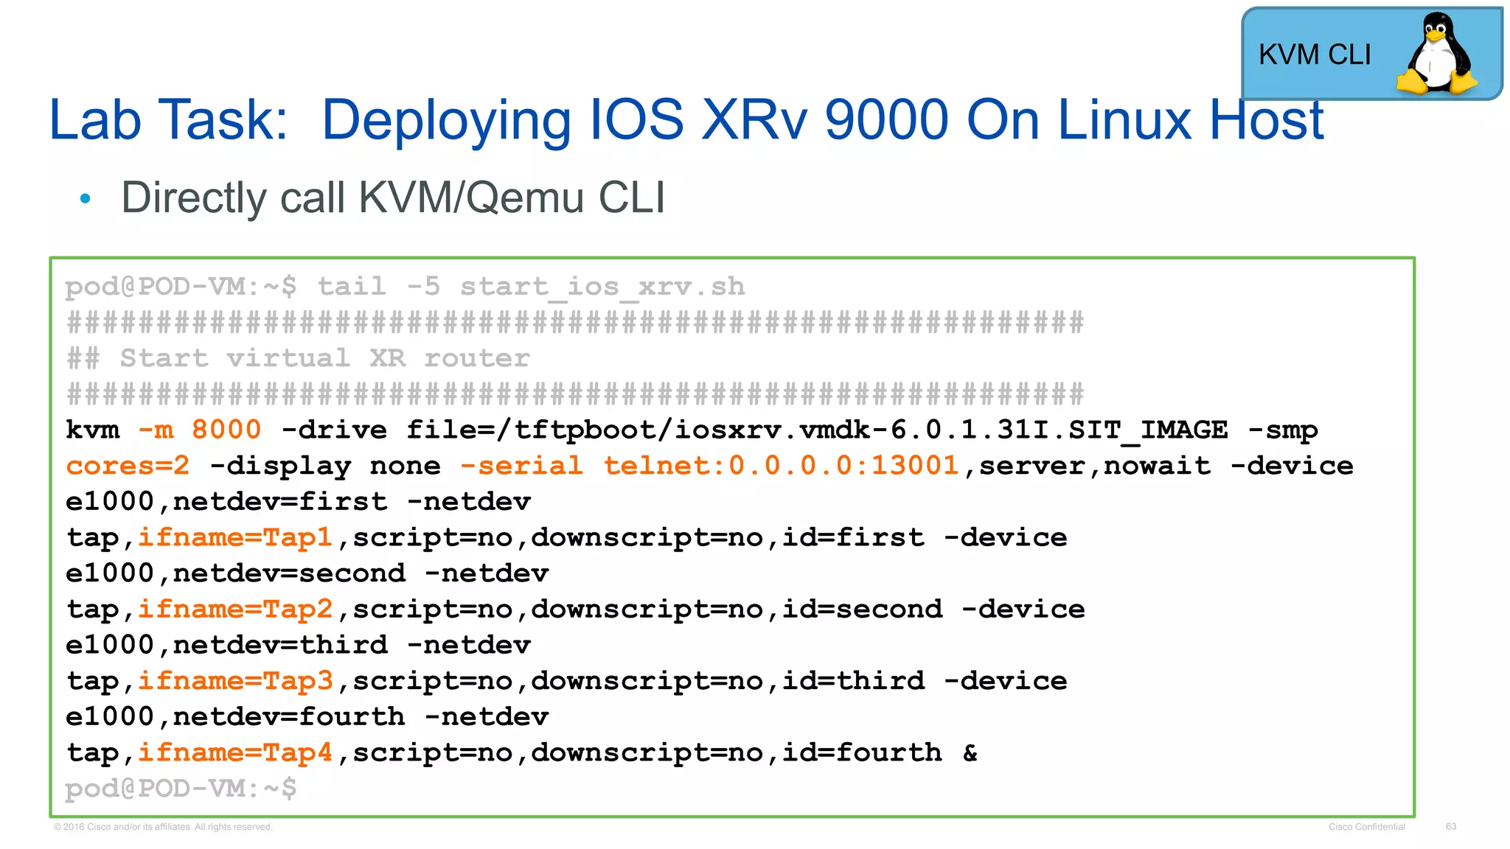
Task: Click the orange '-m 8000' option
Action: click(200, 430)
